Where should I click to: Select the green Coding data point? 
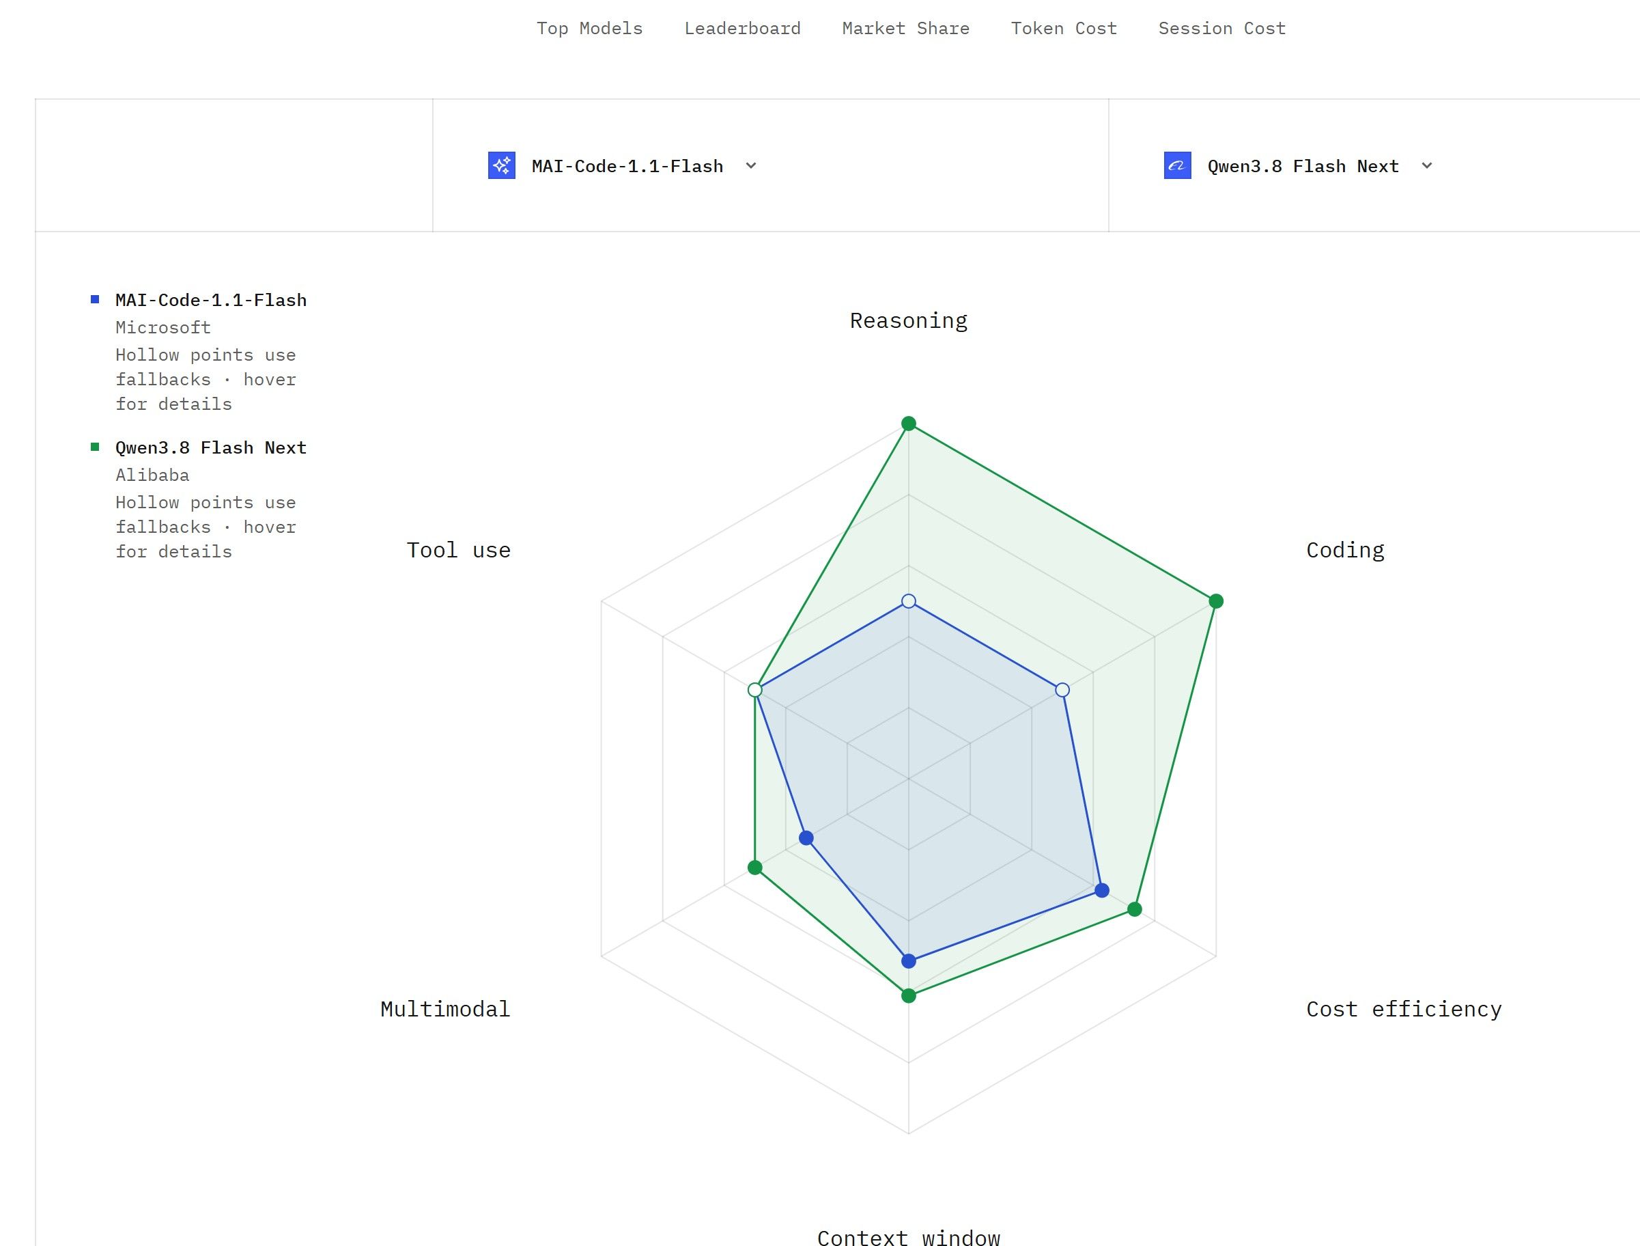tap(1216, 600)
